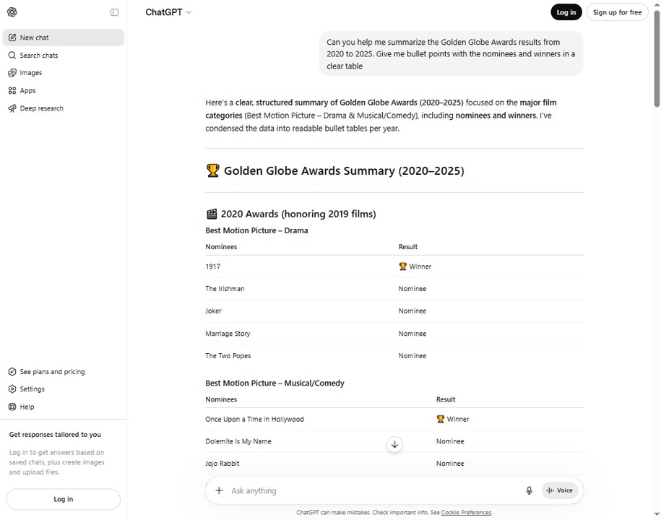This screenshot has height=520, width=661.
Task: Select the 'Jojo Rabbit' nominee cell
Action: 223,464
